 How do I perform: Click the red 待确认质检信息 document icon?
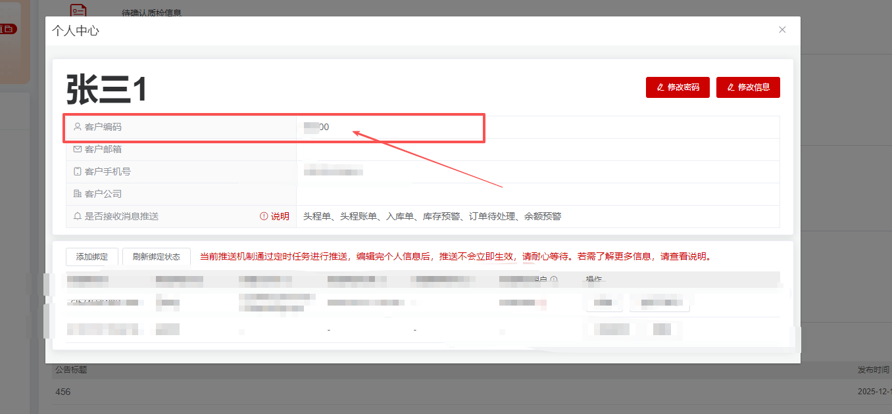[78, 11]
